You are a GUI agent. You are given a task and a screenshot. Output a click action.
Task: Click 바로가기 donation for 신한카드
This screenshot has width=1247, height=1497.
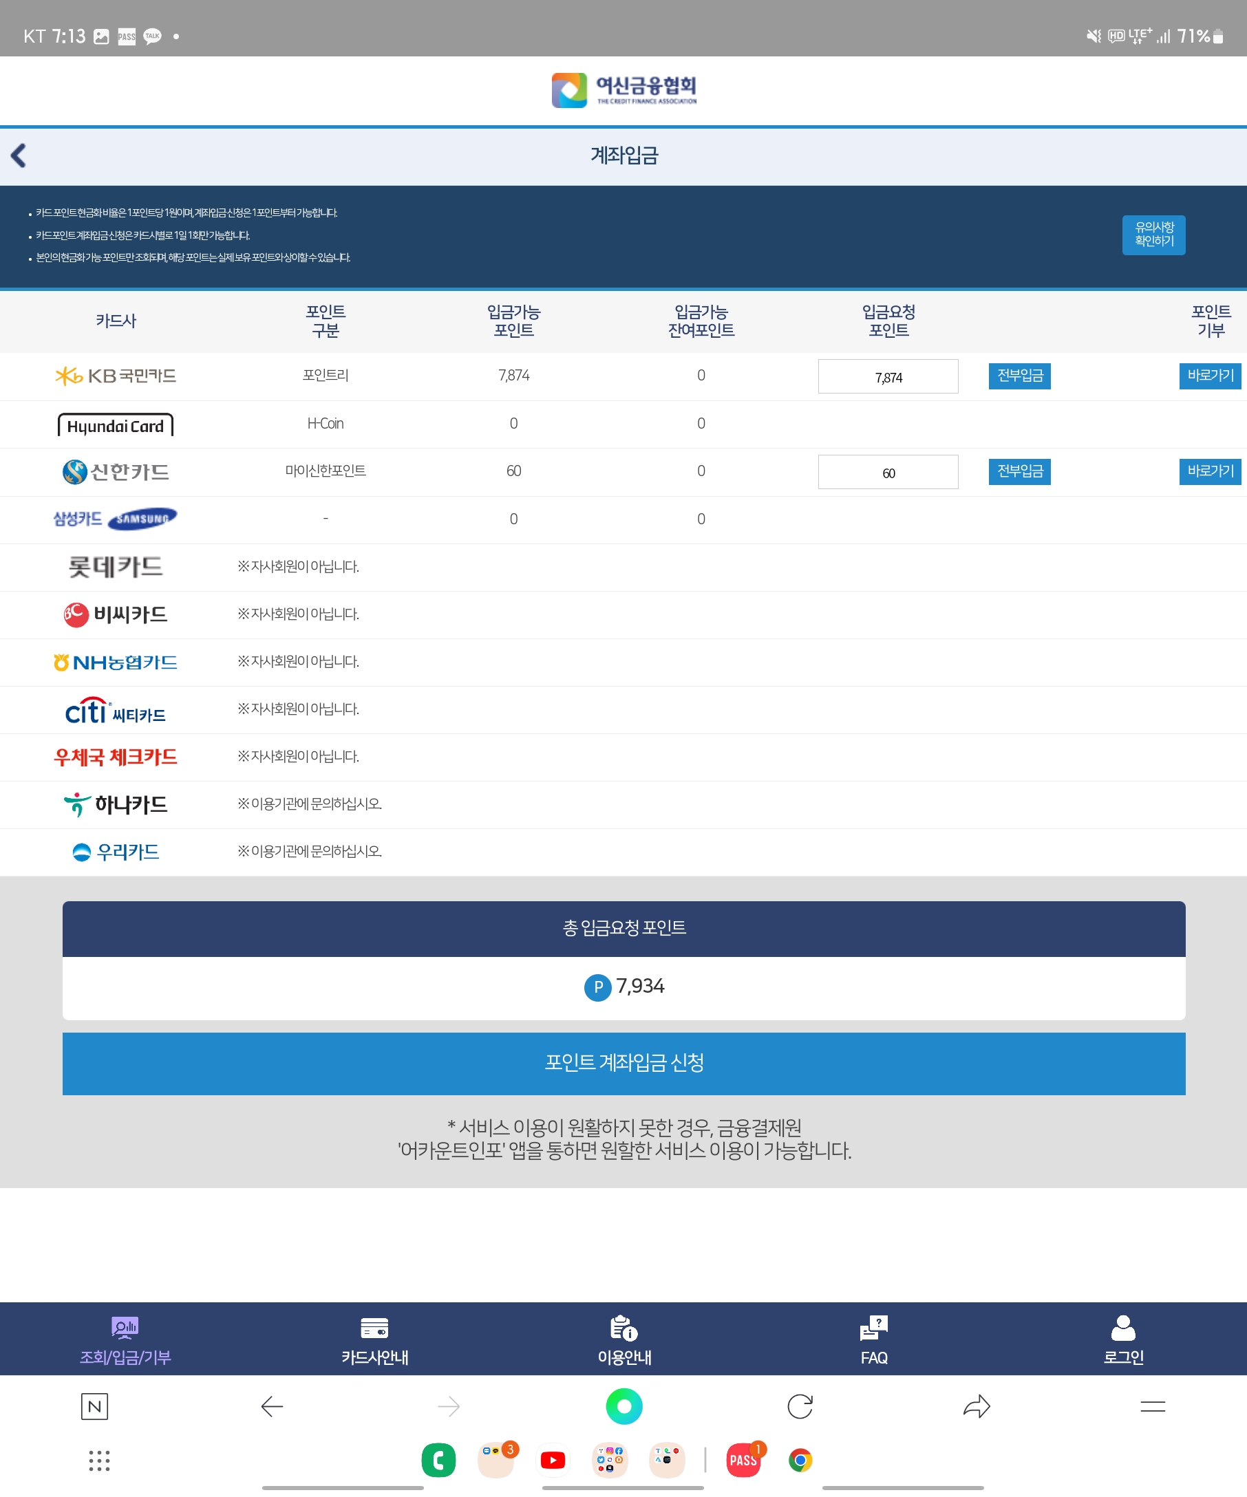(1210, 471)
